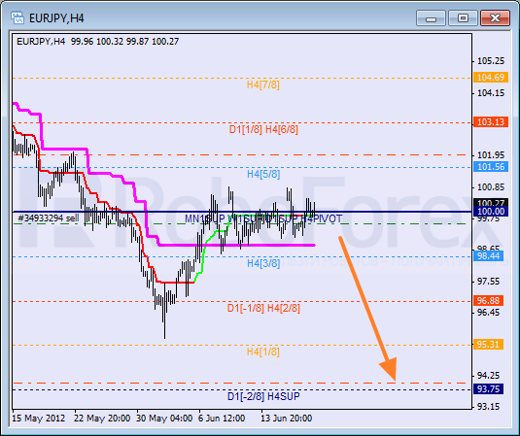This screenshot has height=436, width=520.
Task: Click the #34933294 sell order label
Action: (x=49, y=218)
